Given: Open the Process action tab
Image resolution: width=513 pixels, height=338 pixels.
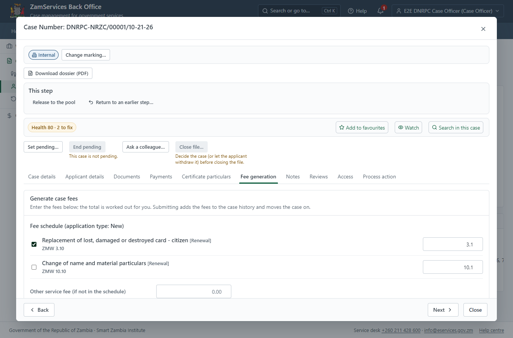Looking at the screenshot, I should [379, 177].
